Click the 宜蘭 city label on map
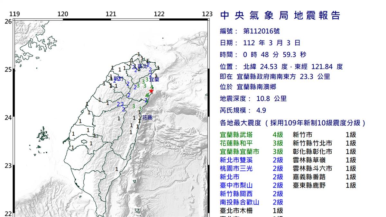This screenshot has height=217, width=386. (154, 79)
